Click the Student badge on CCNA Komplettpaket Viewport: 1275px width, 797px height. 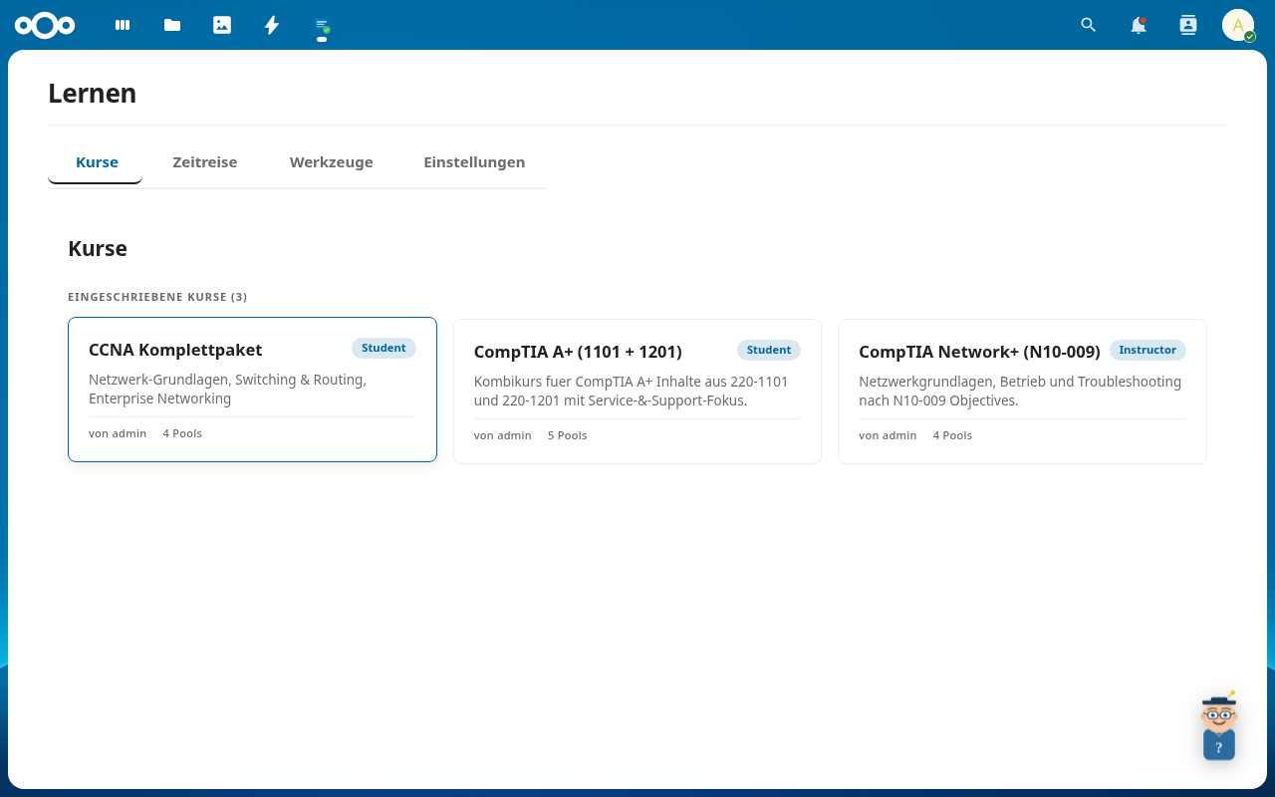383,348
